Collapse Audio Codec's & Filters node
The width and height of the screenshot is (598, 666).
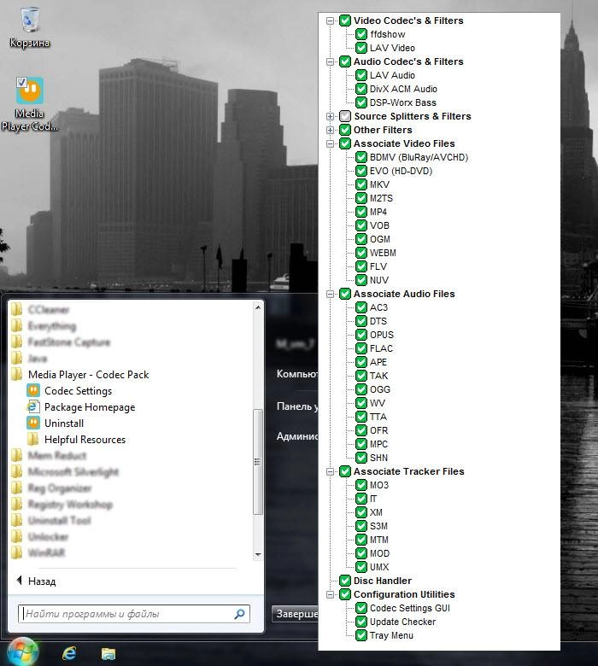coord(330,61)
